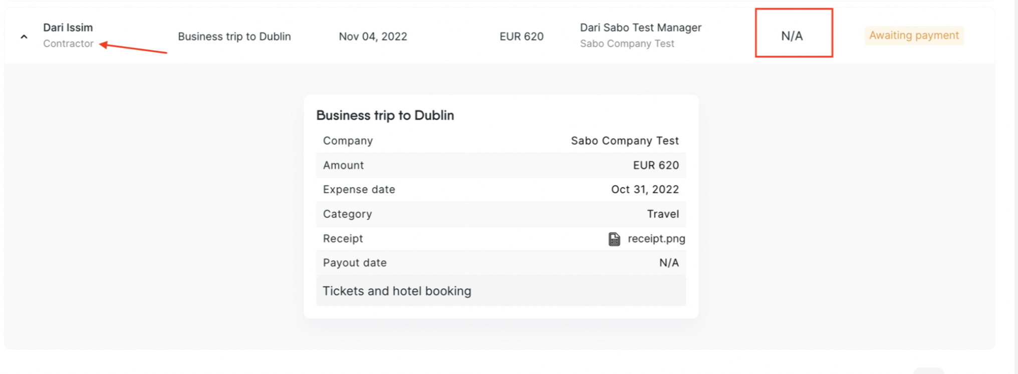Click Business trip to Dublin in table row
This screenshot has height=374, width=1018.
(x=234, y=36)
